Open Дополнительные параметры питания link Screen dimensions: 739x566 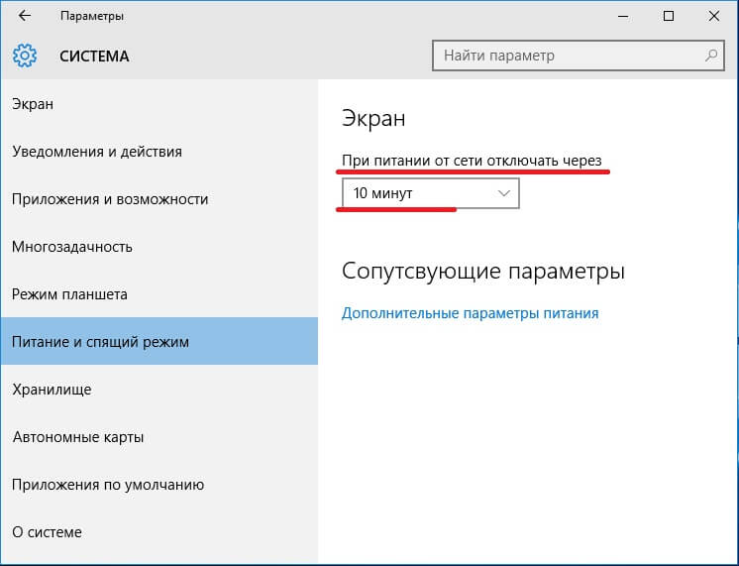click(470, 313)
